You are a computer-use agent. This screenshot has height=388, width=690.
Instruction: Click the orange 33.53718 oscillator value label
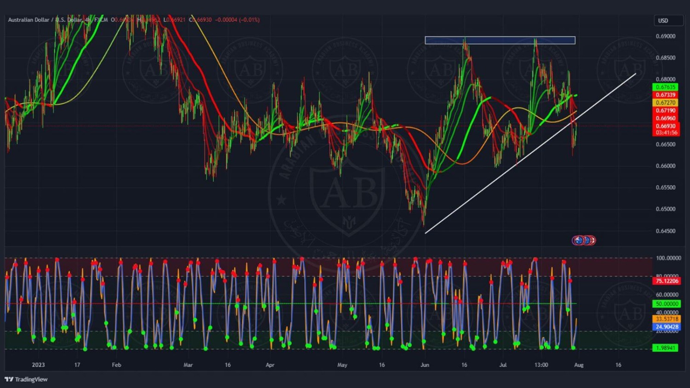coord(667,319)
